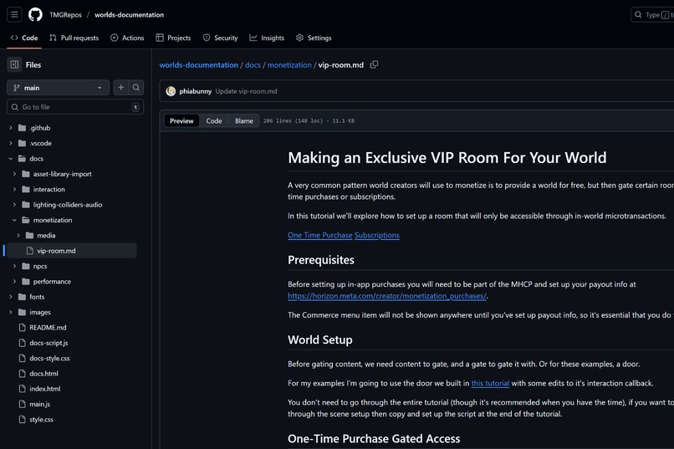Collapse the Files side panel icon
The height and width of the screenshot is (449, 674).
click(x=14, y=65)
